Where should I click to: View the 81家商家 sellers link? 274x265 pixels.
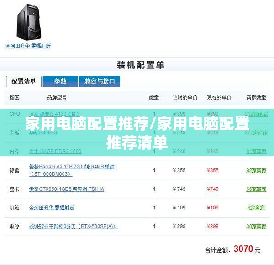point(256,151)
